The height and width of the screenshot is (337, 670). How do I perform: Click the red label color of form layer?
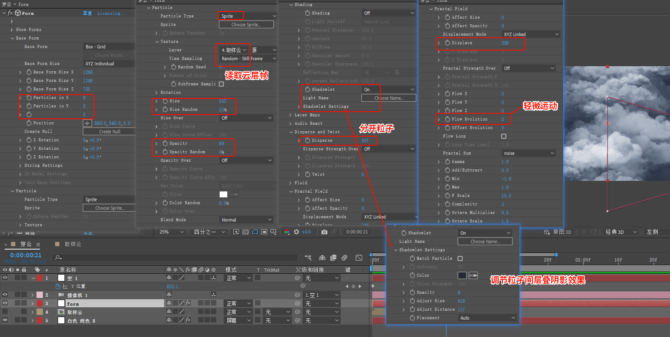point(39,303)
